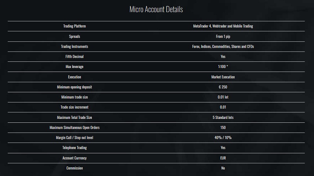This screenshot has height=176, width=314.
Task: Click the 40% / 10% stop out value
Action: [223, 138]
